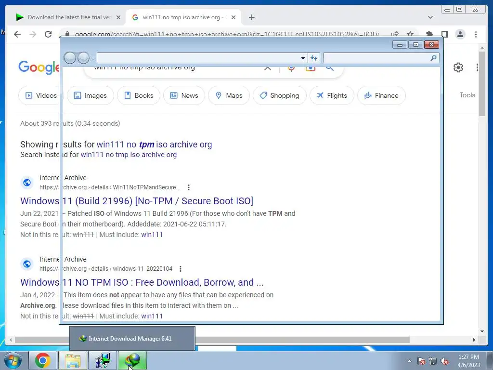Image resolution: width=493 pixels, height=370 pixels.
Task: Start voice search with the microphone icon
Action: point(291,68)
